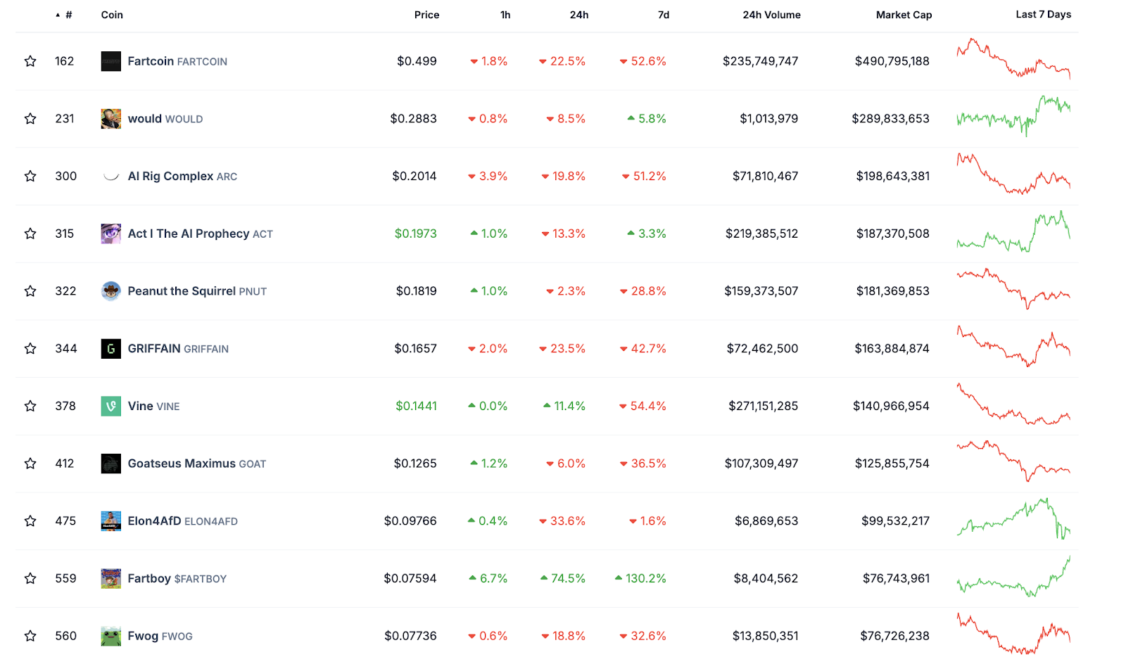This screenshot has width=1126, height=664.
Task: Click the Fwog frog logo icon
Action: [x=110, y=636]
